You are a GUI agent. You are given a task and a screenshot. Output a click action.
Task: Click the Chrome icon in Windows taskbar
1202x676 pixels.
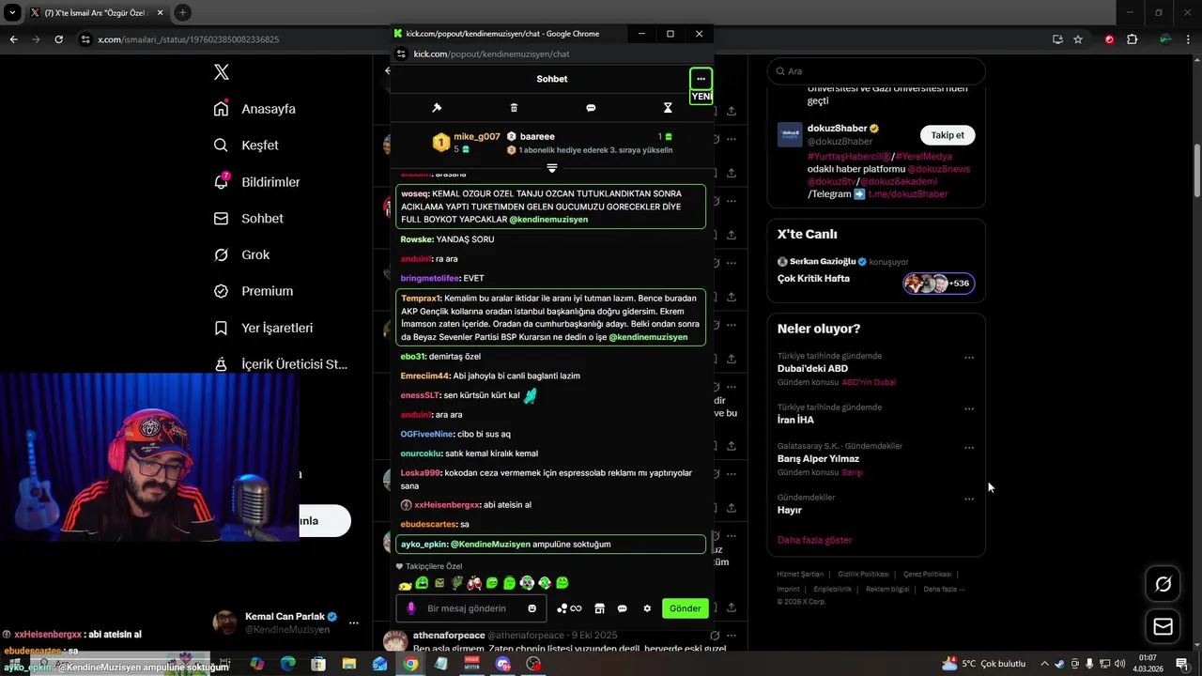(410, 664)
